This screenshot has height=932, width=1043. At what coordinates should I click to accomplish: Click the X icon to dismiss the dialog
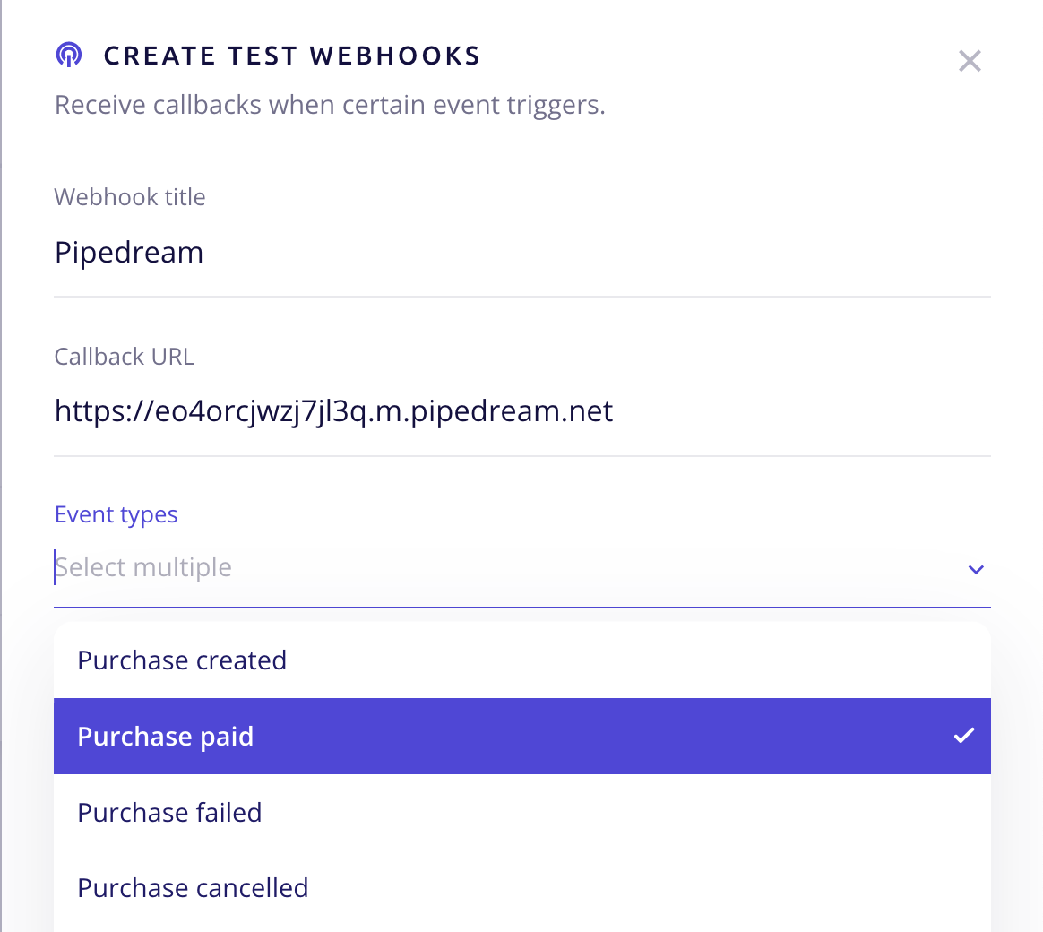[970, 61]
